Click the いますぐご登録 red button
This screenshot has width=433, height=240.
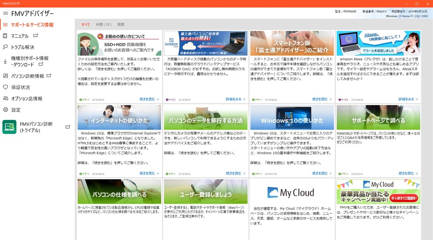click(x=404, y=198)
